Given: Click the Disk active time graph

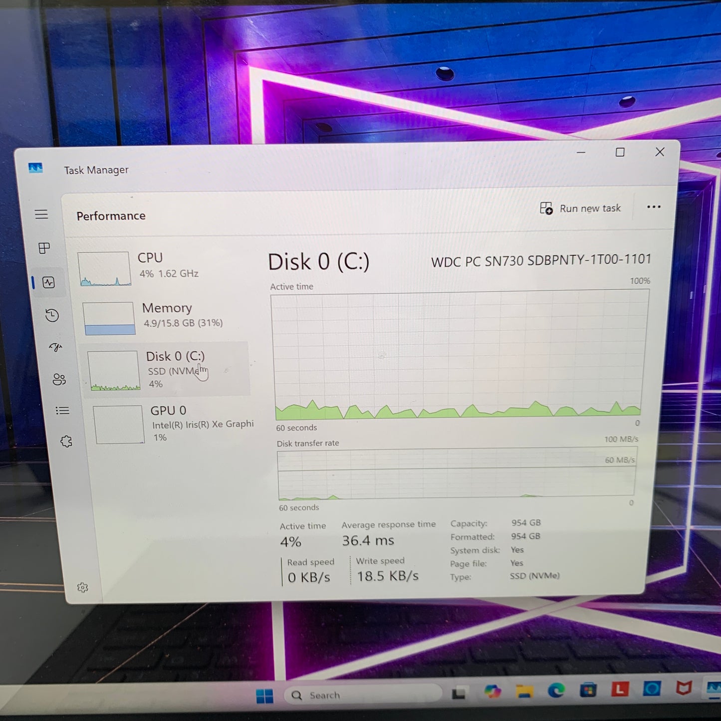Looking at the screenshot, I should (459, 355).
